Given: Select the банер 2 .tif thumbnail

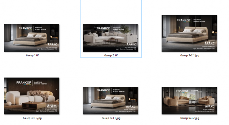Looking at the screenshot, I should (110, 38).
